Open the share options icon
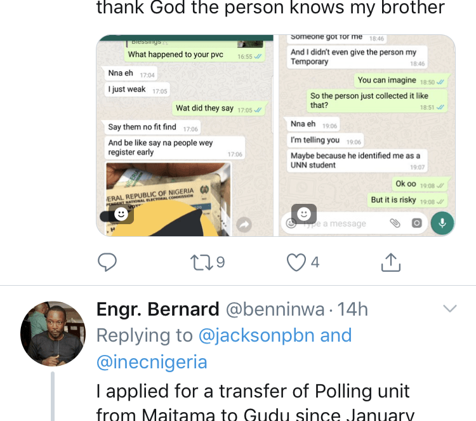Image resolution: width=476 pixels, height=421 pixels. point(391,262)
